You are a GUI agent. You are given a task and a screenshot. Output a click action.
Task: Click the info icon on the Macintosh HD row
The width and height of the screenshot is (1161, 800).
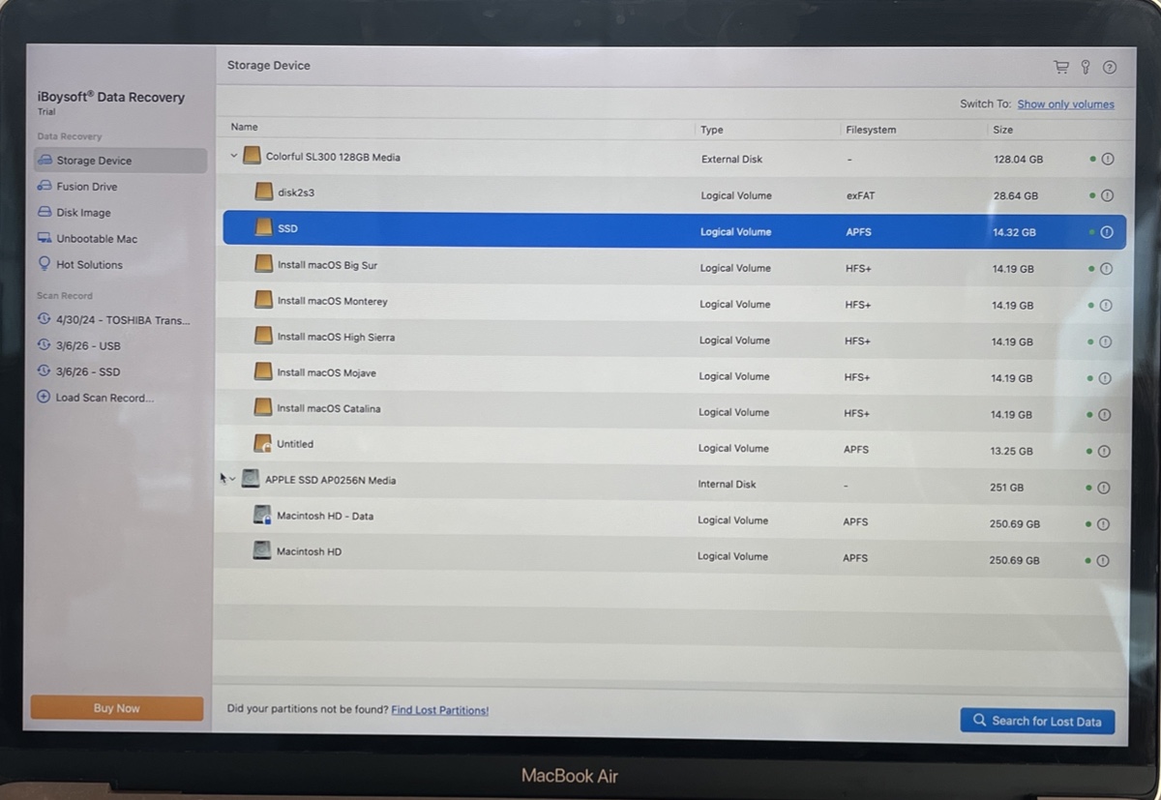pyautogui.click(x=1104, y=559)
